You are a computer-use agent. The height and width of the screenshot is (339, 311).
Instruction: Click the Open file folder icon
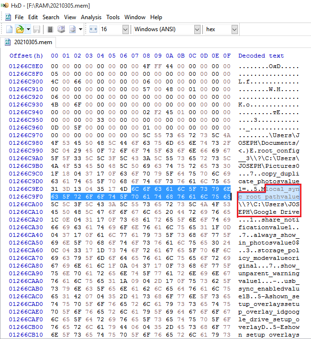coord(20,29)
